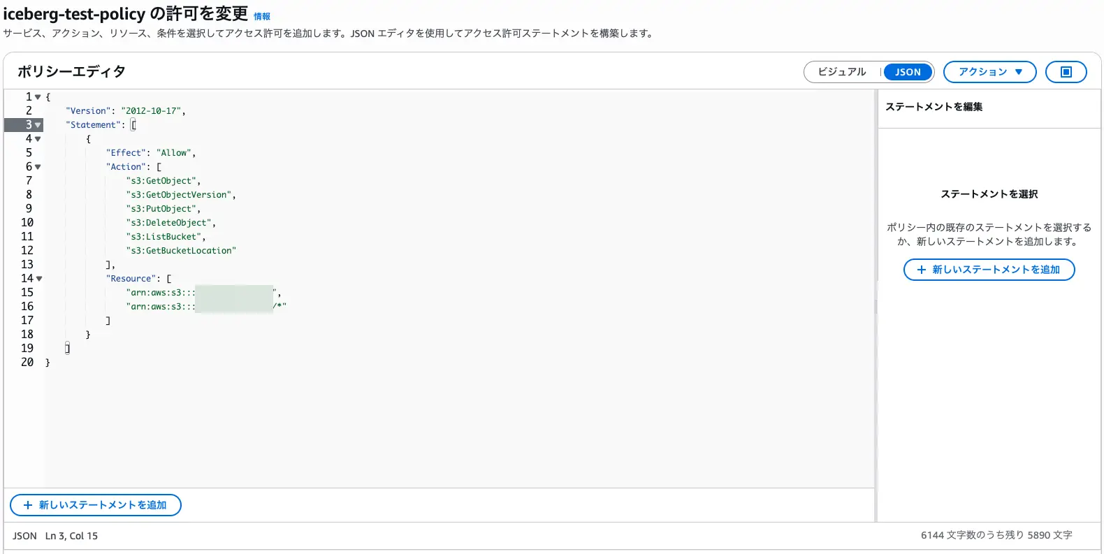Click the Effect Allow line in the editor
The width and height of the screenshot is (1104, 554).
coord(152,152)
